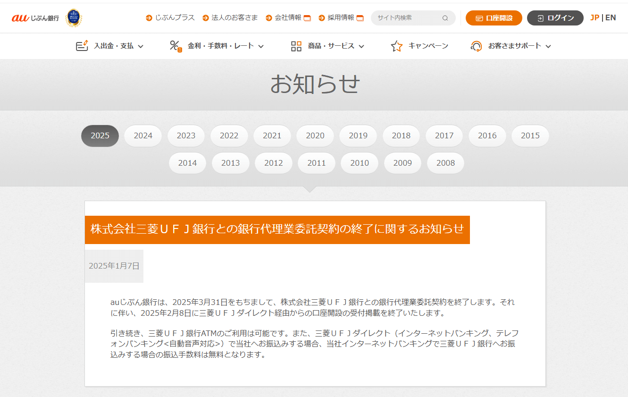Viewport: 628px width, 397px height.
Task: Select the 2011 year tab
Action: [x=317, y=163]
